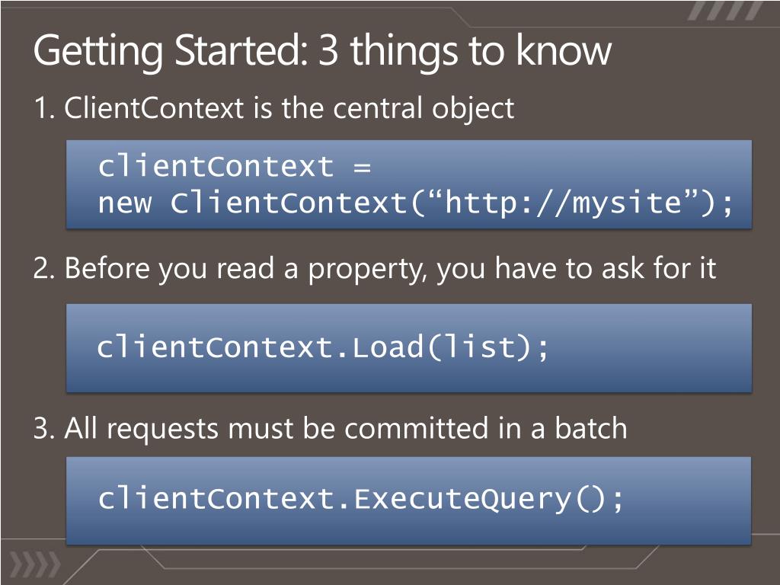Viewport: 780px width, 585px height.
Task: Click the number '1.' list marker
Action: [43, 108]
